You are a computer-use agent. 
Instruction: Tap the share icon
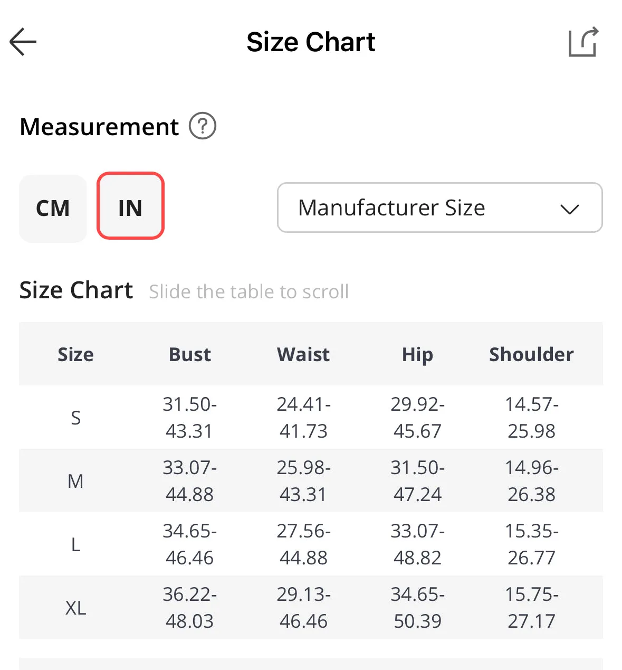(583, 41)
